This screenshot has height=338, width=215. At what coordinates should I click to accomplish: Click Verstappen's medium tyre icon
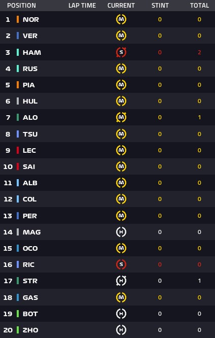[121, 36]
